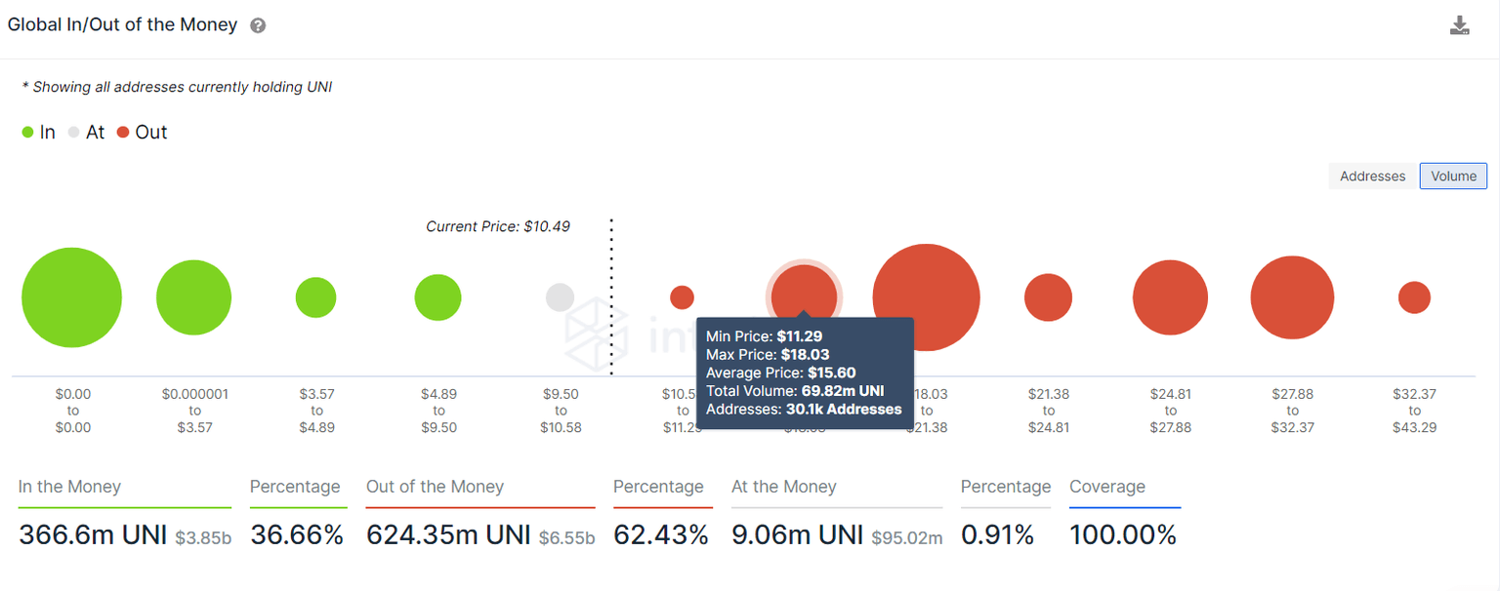Select the Volume view toggle

point(1453,177)
